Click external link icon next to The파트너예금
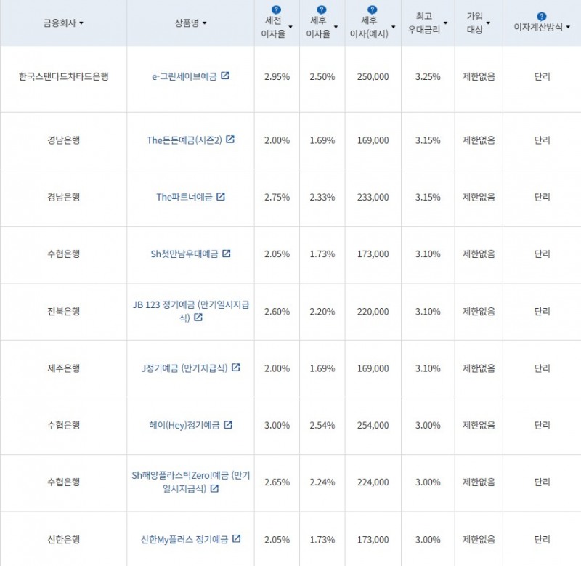Image resolution: width=581 pixels, height=566 pixels. pos(220,196)
